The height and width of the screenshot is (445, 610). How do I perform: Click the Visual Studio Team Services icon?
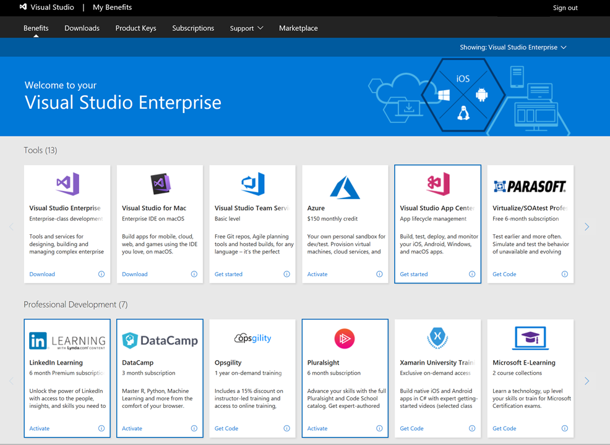253,184
